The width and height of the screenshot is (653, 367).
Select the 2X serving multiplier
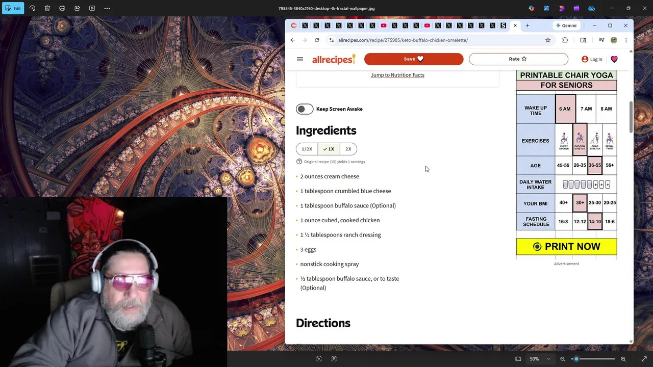(x=348, y=149)
